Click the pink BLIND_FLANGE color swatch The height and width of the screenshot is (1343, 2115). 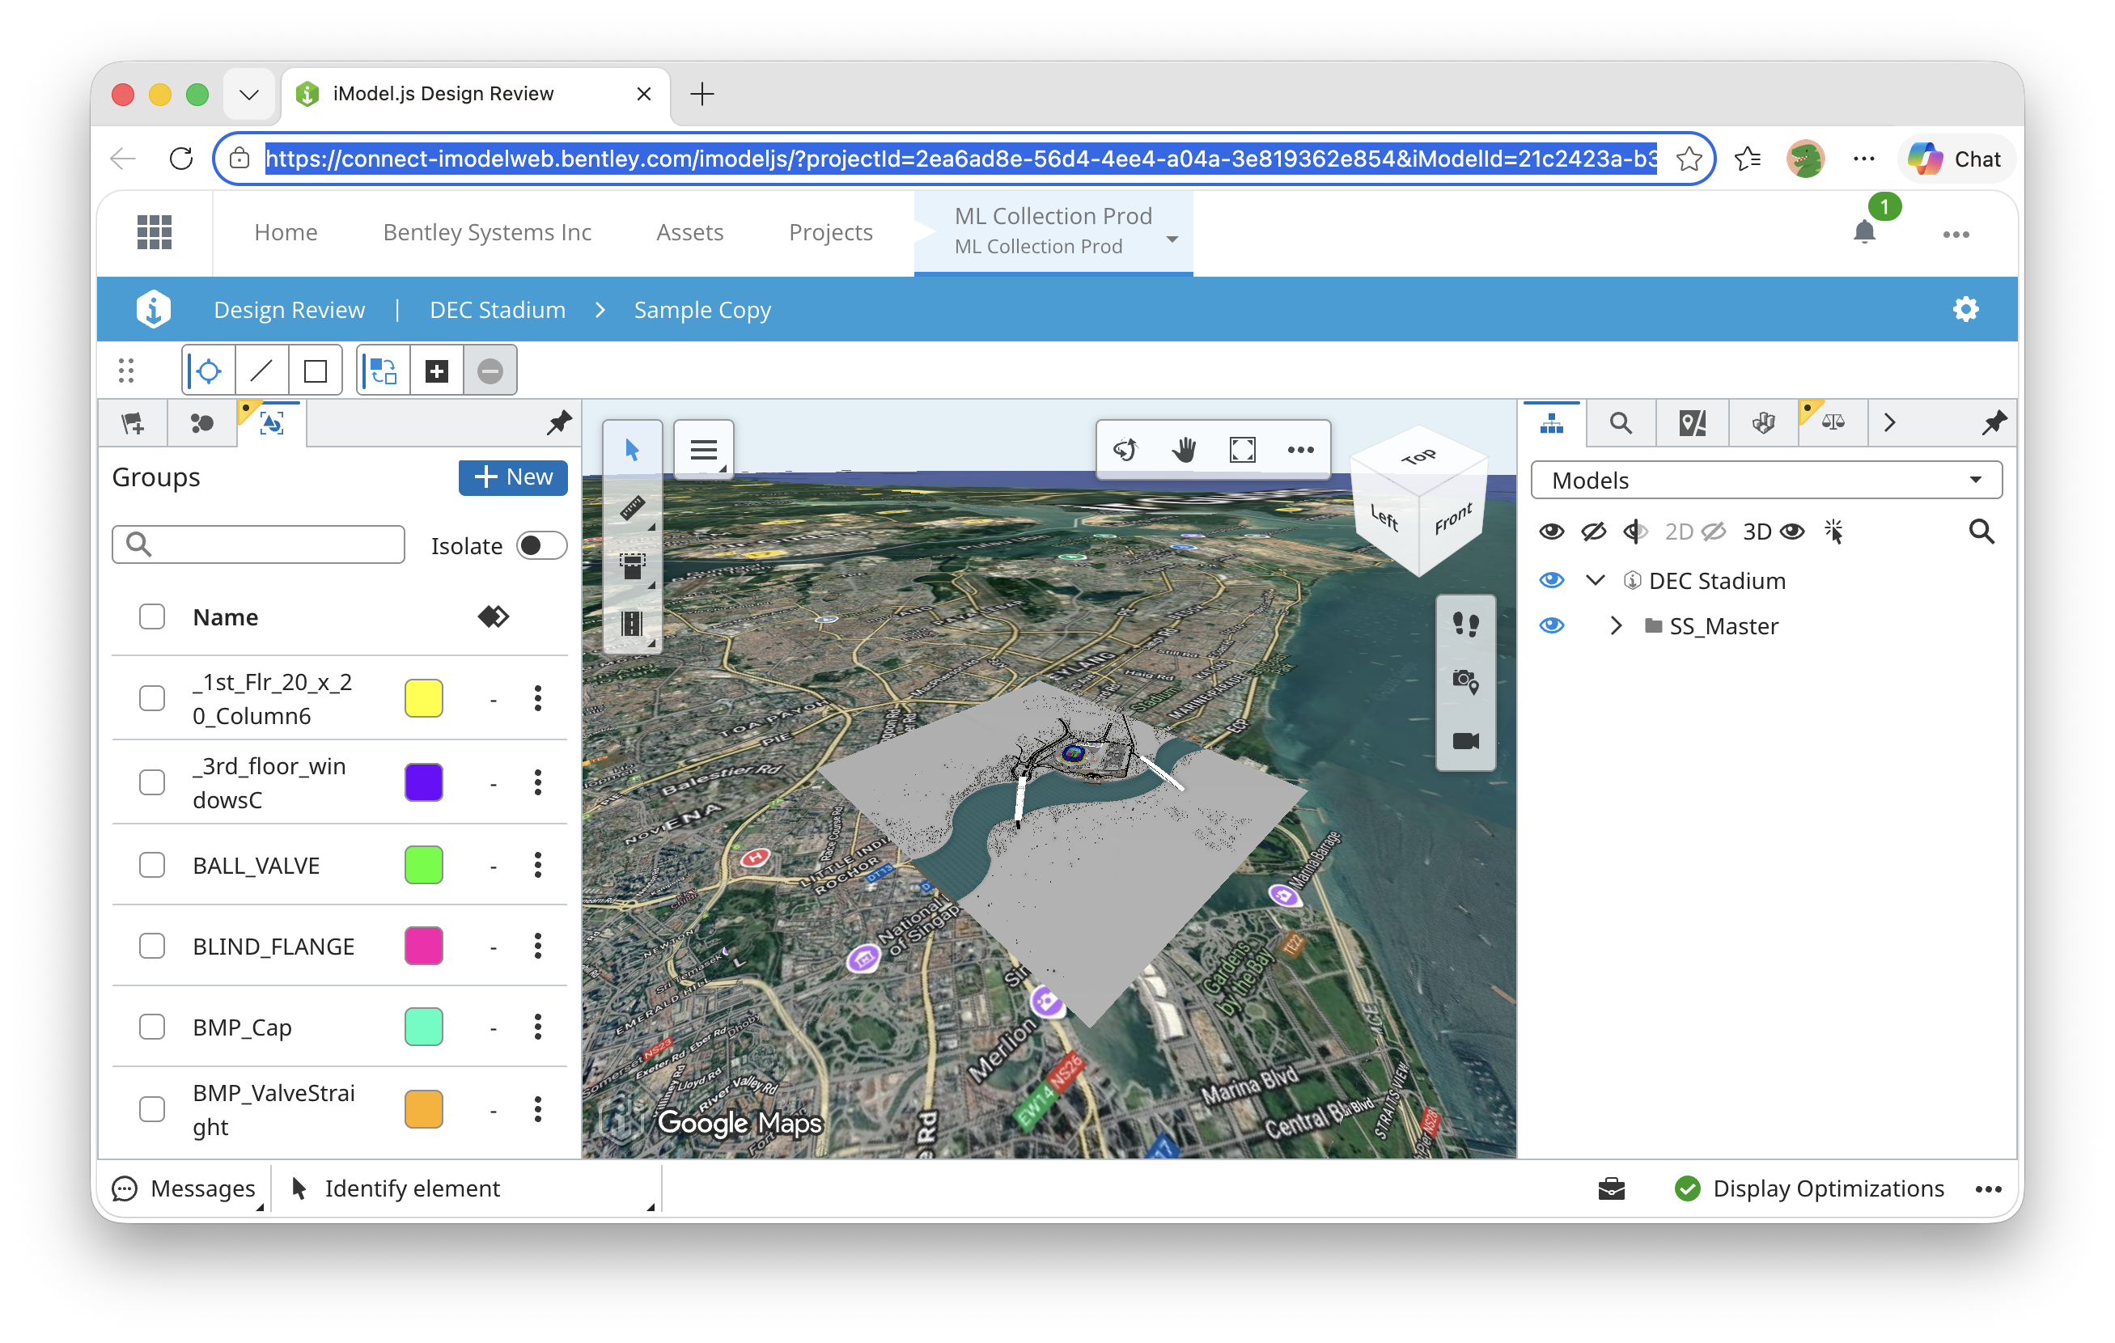pos(423,946)
